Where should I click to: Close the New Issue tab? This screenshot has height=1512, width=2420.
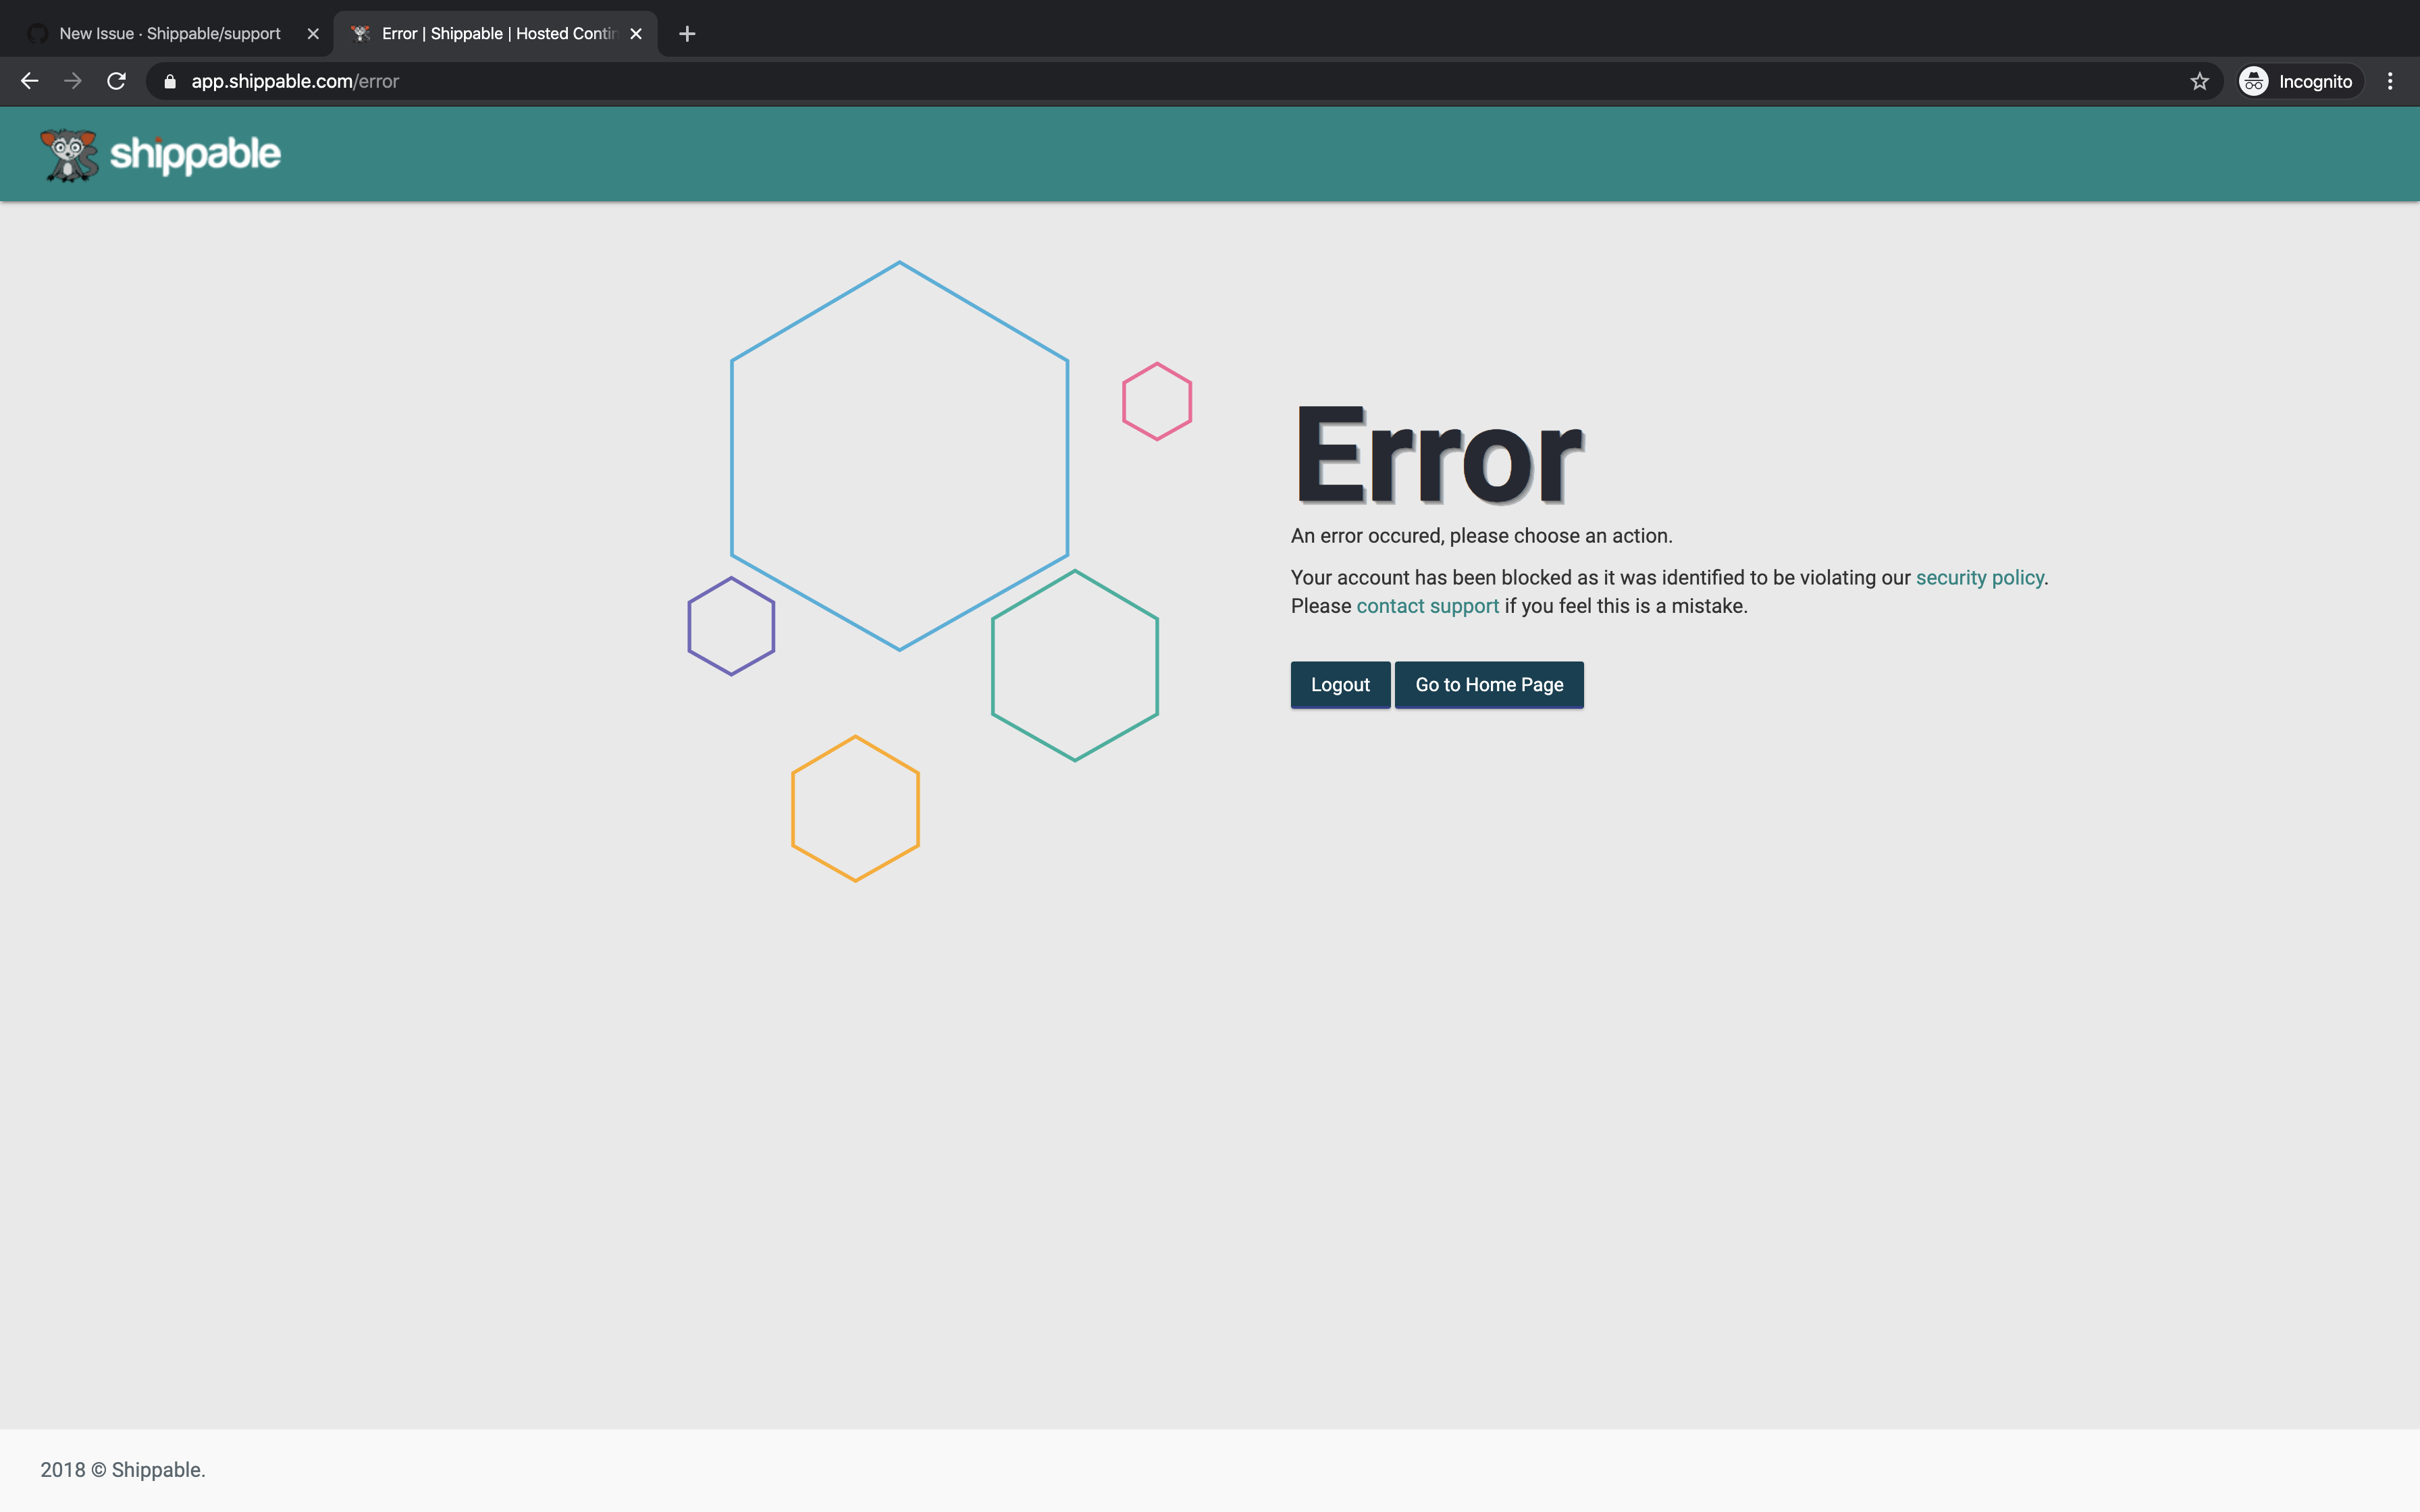(x=314, y=33)
